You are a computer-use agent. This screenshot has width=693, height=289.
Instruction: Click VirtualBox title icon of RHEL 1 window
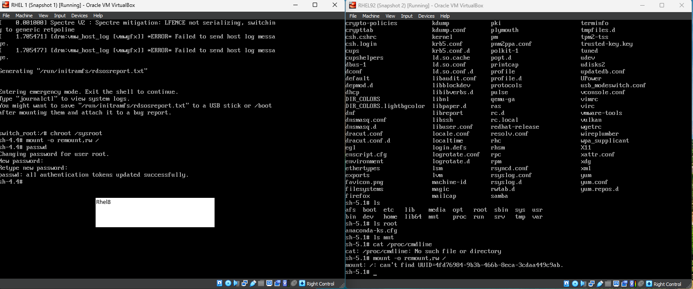tap(6, 5)
